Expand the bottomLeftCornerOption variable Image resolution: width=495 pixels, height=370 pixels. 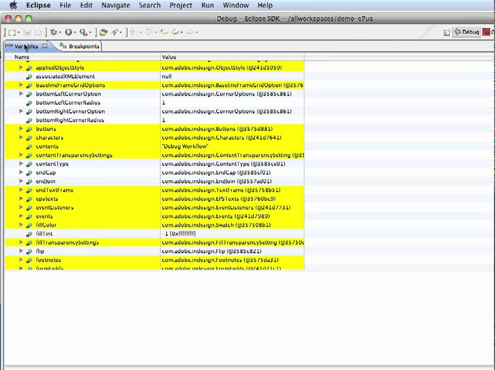pyautogui.click(x=21, y=94)
